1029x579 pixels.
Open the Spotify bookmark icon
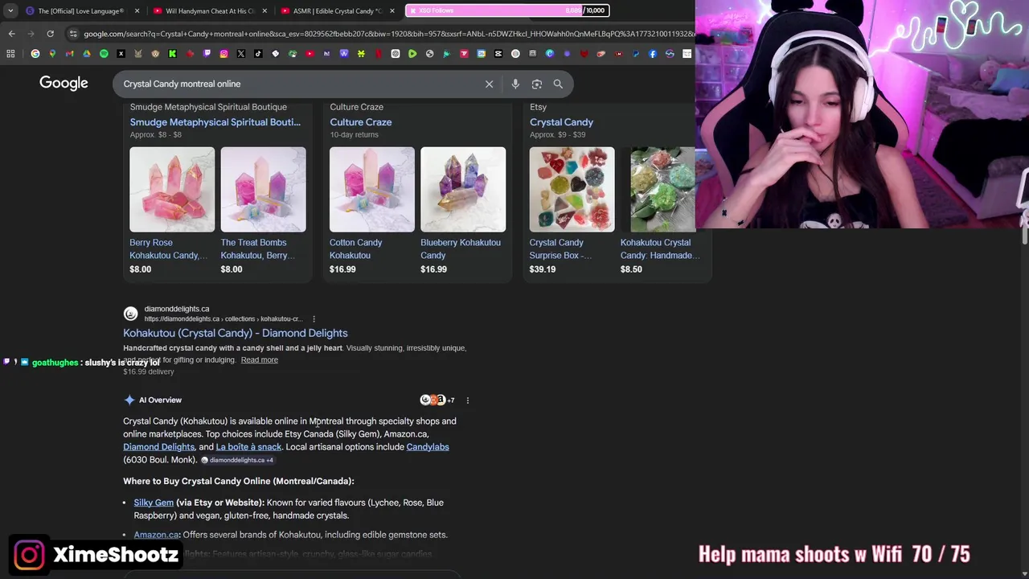pyautogui.click(x=104, y=54)
